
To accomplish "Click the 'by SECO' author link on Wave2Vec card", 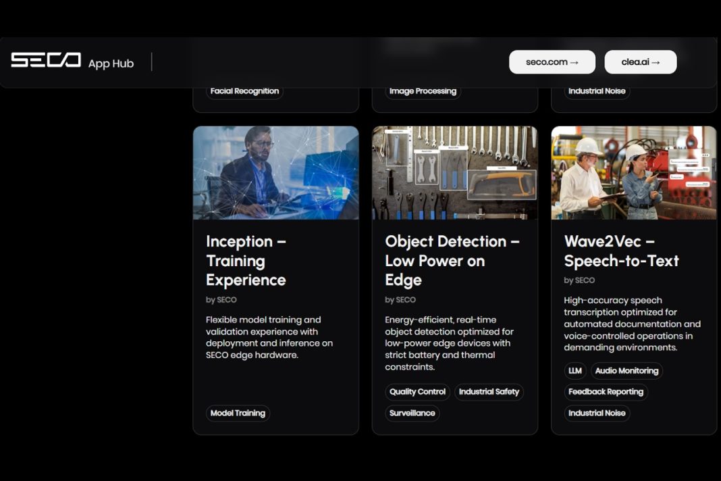I will (579, 280).
